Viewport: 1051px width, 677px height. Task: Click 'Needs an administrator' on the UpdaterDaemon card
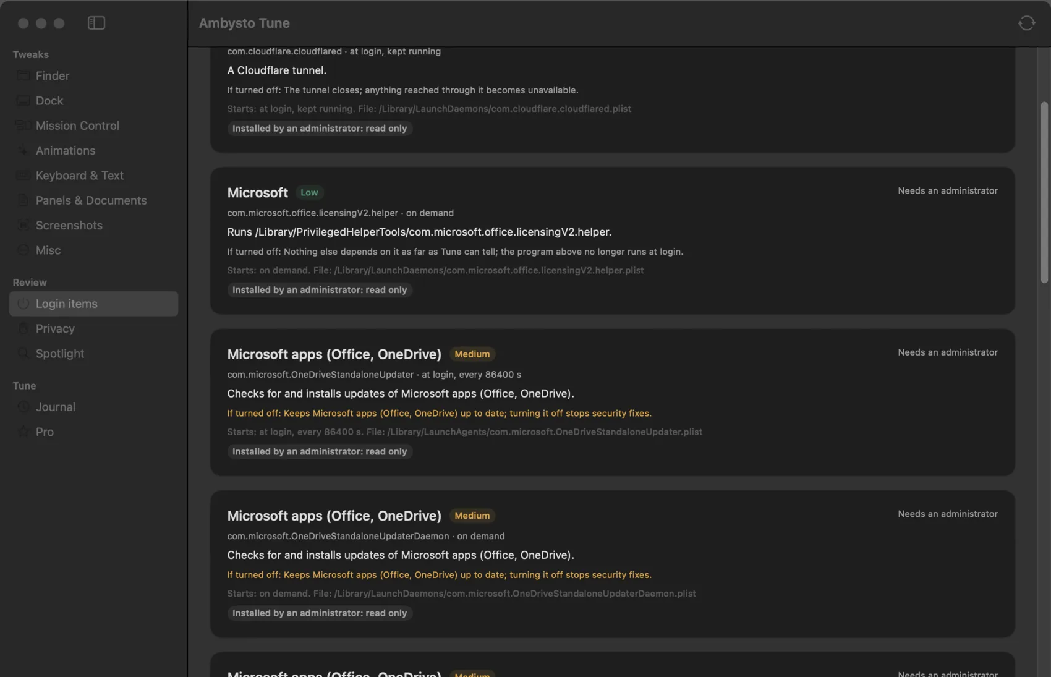tap(948, 514)
